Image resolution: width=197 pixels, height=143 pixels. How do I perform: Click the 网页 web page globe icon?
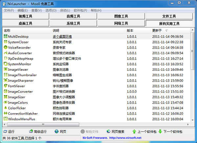point(57,131)
